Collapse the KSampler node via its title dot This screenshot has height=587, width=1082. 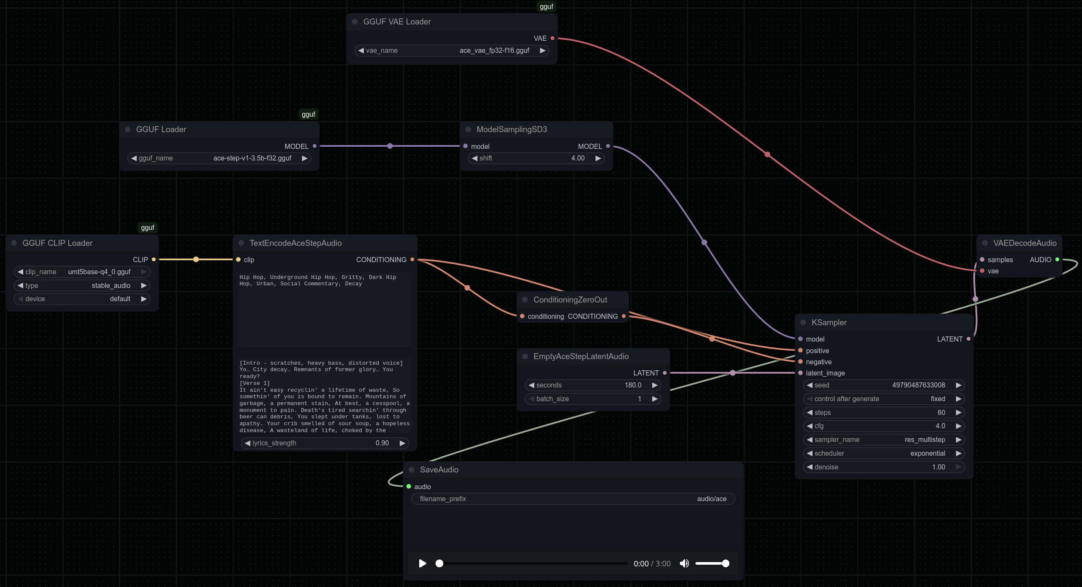803,322
